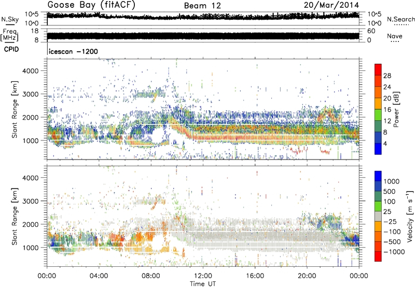Pick the light green 25–100 Velocity colorbar segment

[378, 206]
